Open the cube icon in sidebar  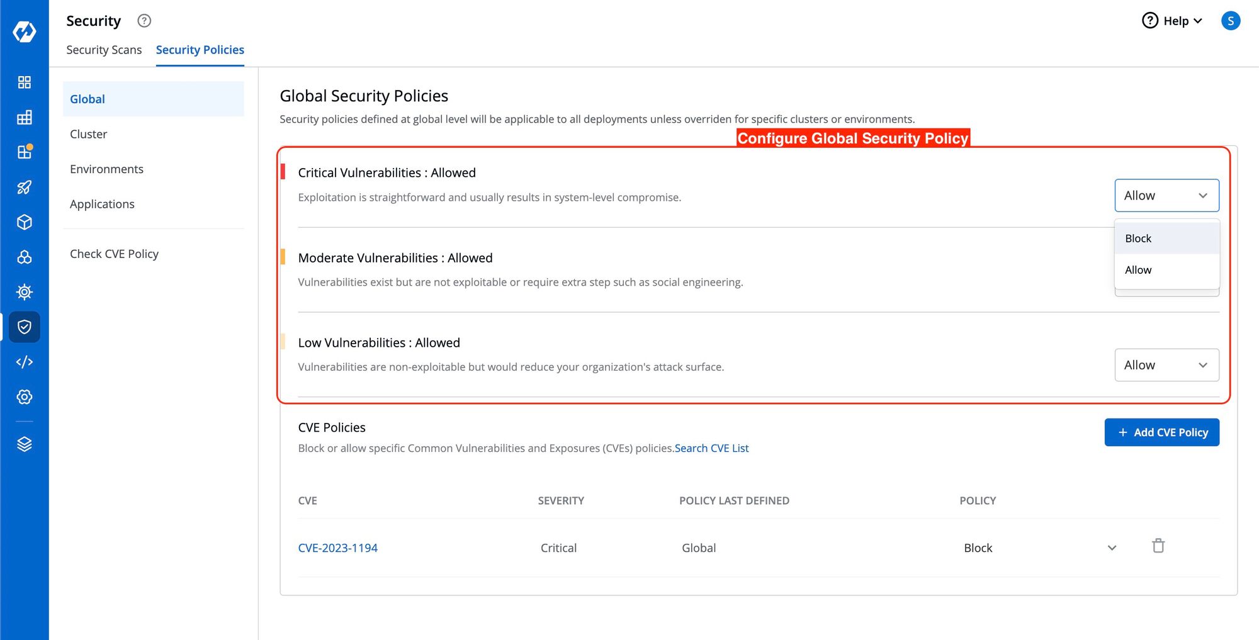(25, 222)
